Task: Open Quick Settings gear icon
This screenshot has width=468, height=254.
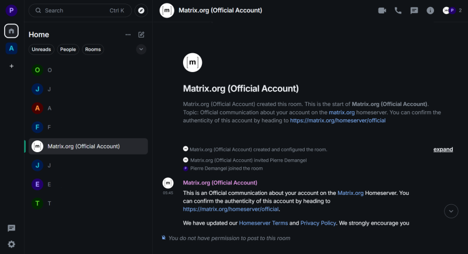Action: point(11,244)
